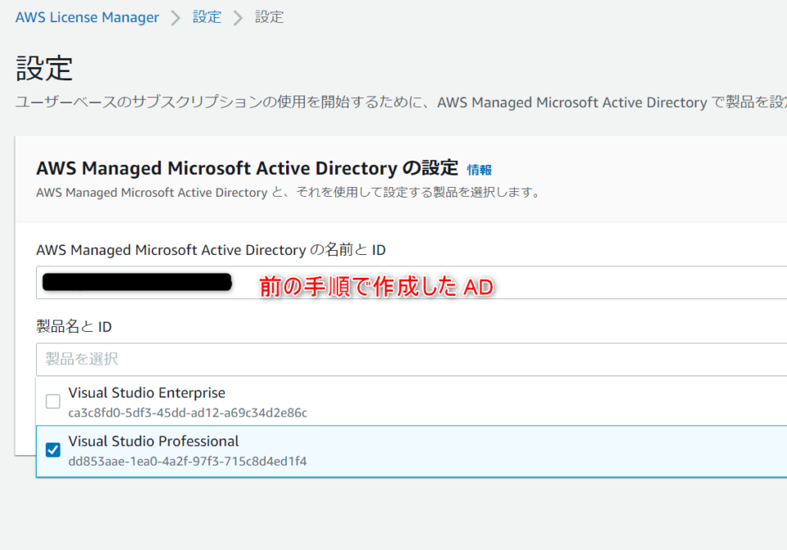Open the AWS License Manager breadcrumb link
787x550 pixels.
87,16
